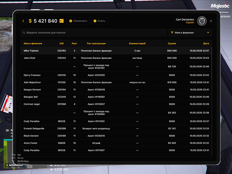
Task: Click the date 10.05.2026 23:33
Action: pyautogui.click(x=200, y=129)
